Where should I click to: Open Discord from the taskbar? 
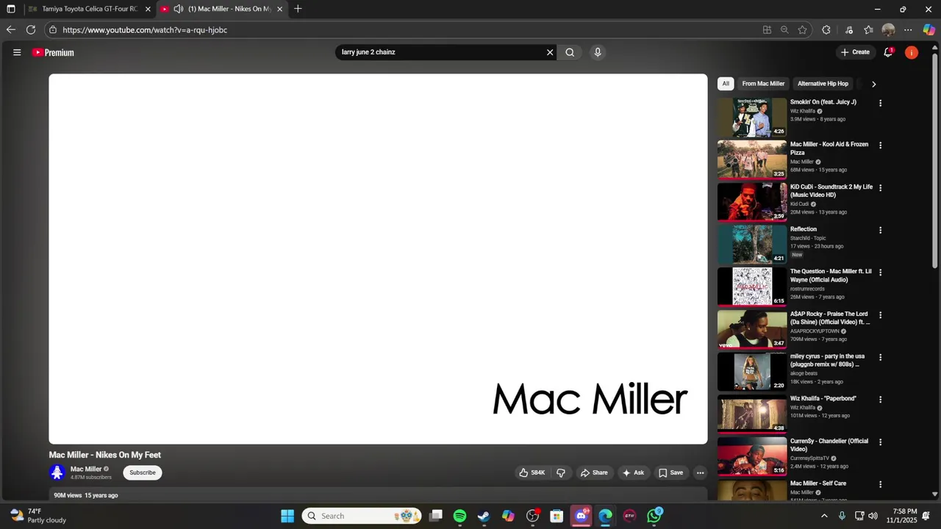click(581, 516)
